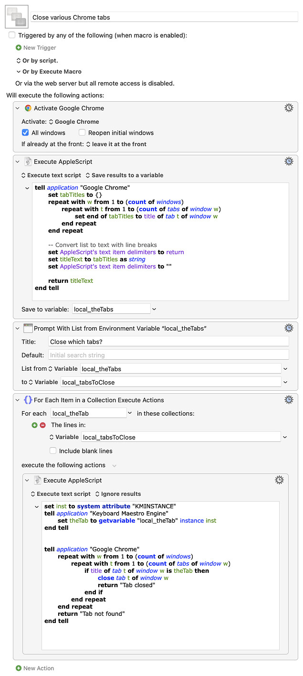The width and height of the screenshot is (303, 676).
Task: Edit the Title field 'Close which tabs?'
Action: [x=168, y=342]
